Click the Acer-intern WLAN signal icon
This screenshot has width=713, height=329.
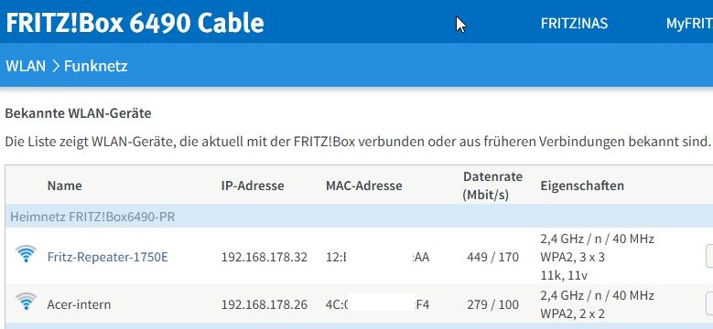click(26, 302)
